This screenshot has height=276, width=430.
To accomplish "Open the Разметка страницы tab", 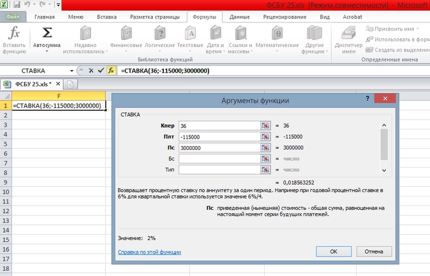I will click(154, 17).
